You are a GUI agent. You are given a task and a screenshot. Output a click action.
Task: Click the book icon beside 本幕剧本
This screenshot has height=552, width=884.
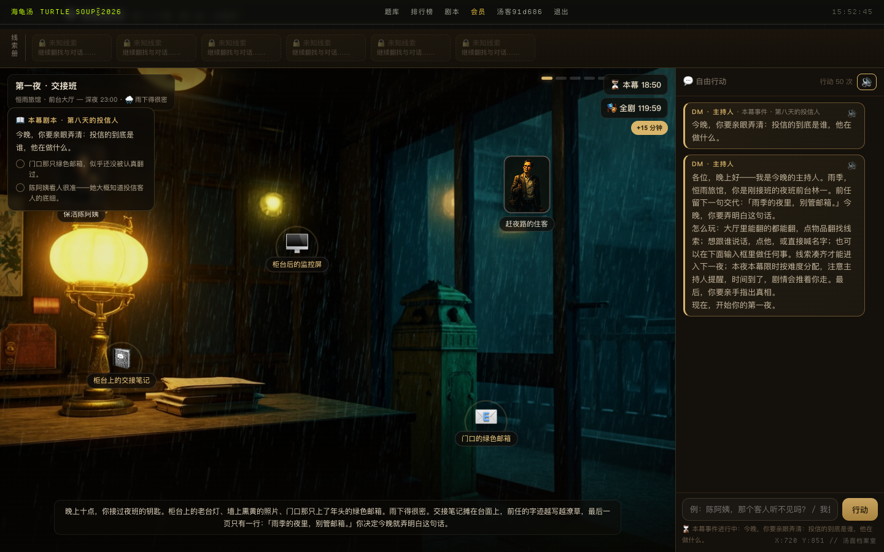(x=20, y=120)
